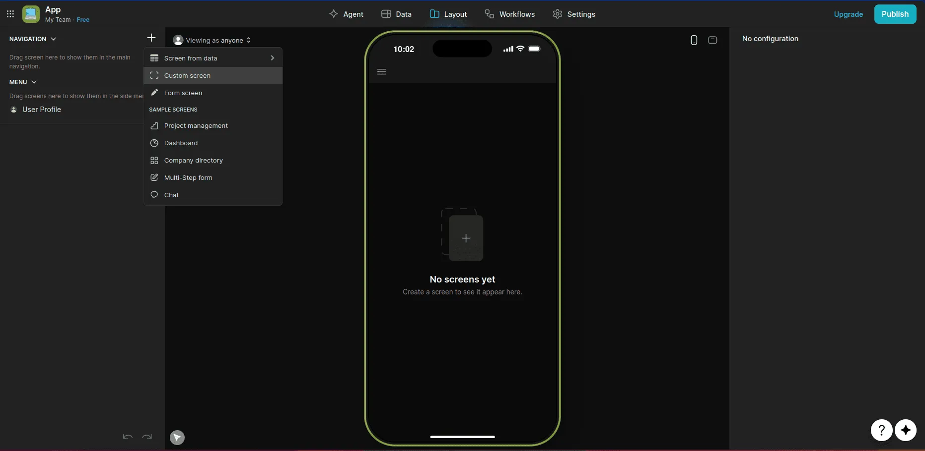
Task: Open the apps grid icon
Action: pyautogui.click(x=10, y=14)
